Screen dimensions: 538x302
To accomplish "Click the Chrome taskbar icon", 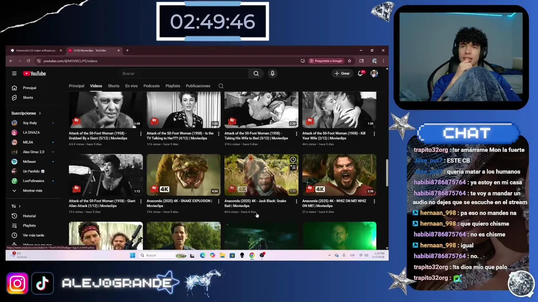I will click(x=252, y=255).
